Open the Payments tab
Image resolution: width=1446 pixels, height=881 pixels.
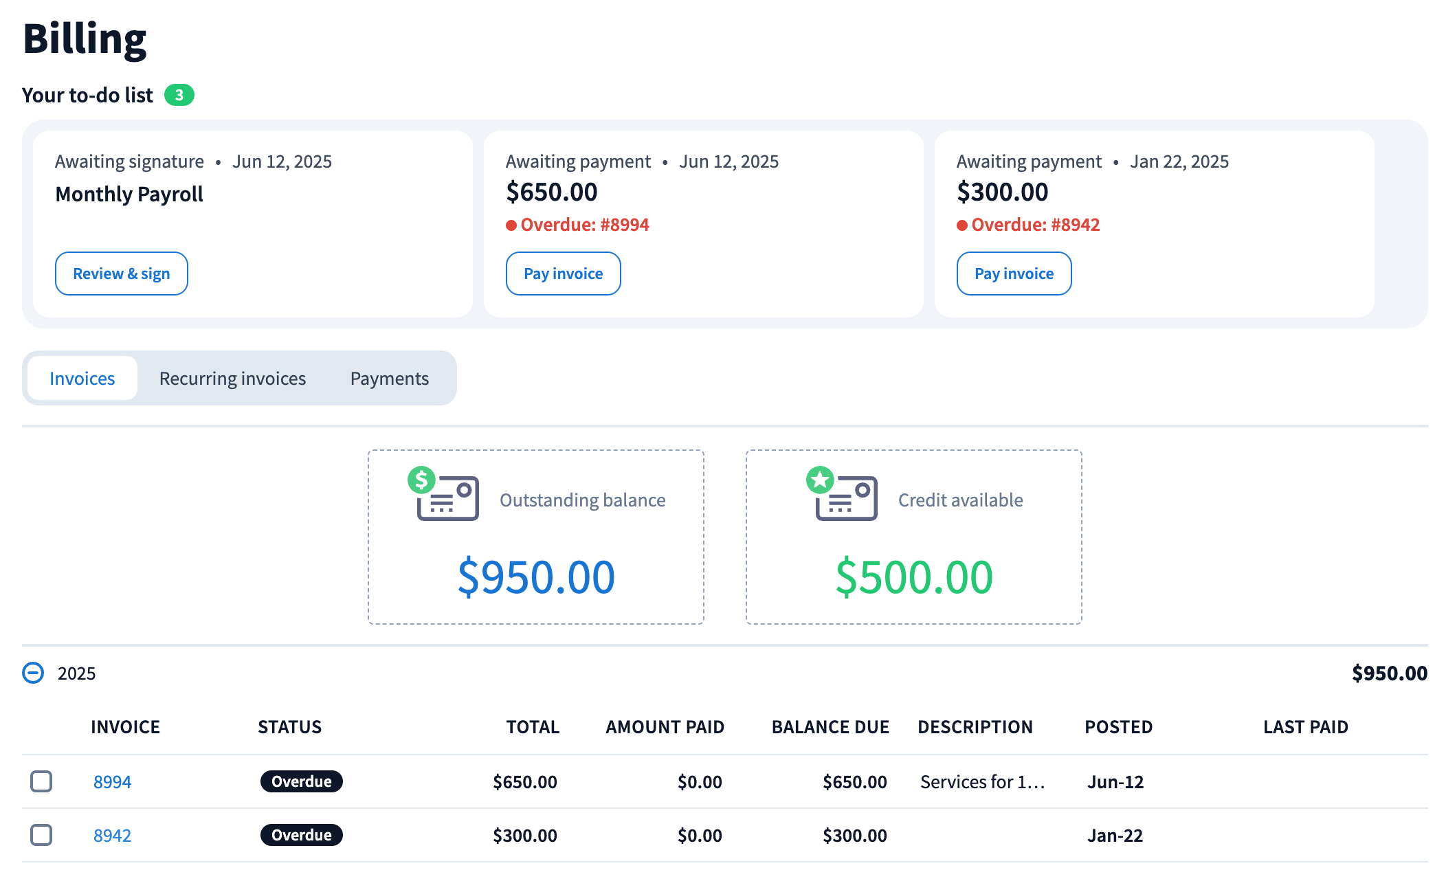[x=389, y=379]
